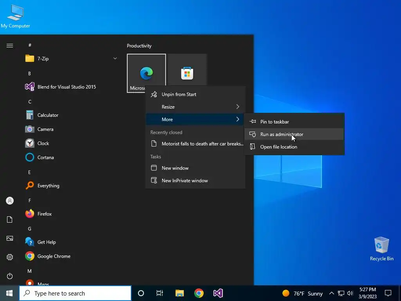Open the More submenu
The height and width of the screenshot is (301, 401).
pos(195,119)
